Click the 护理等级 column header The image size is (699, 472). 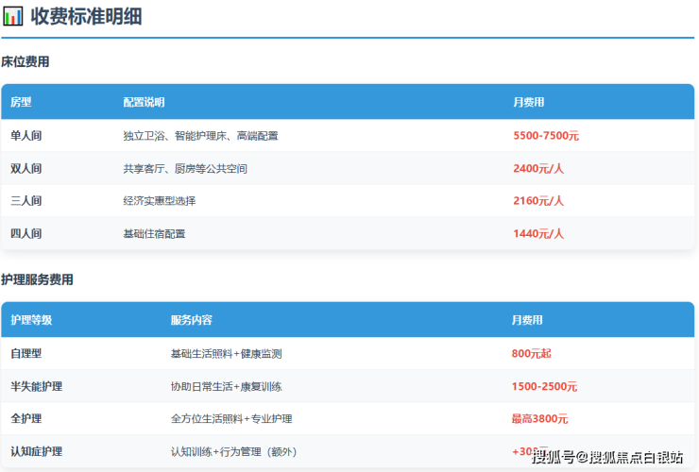31,320
